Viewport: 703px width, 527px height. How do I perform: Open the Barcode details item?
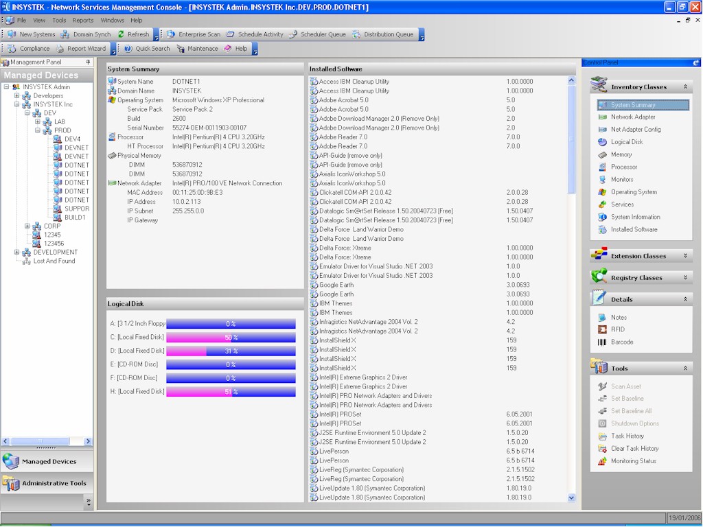click(621, 342)
